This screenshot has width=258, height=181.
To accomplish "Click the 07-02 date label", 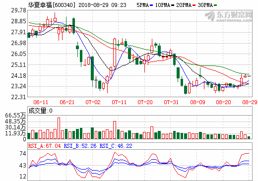I will point(93,102).
